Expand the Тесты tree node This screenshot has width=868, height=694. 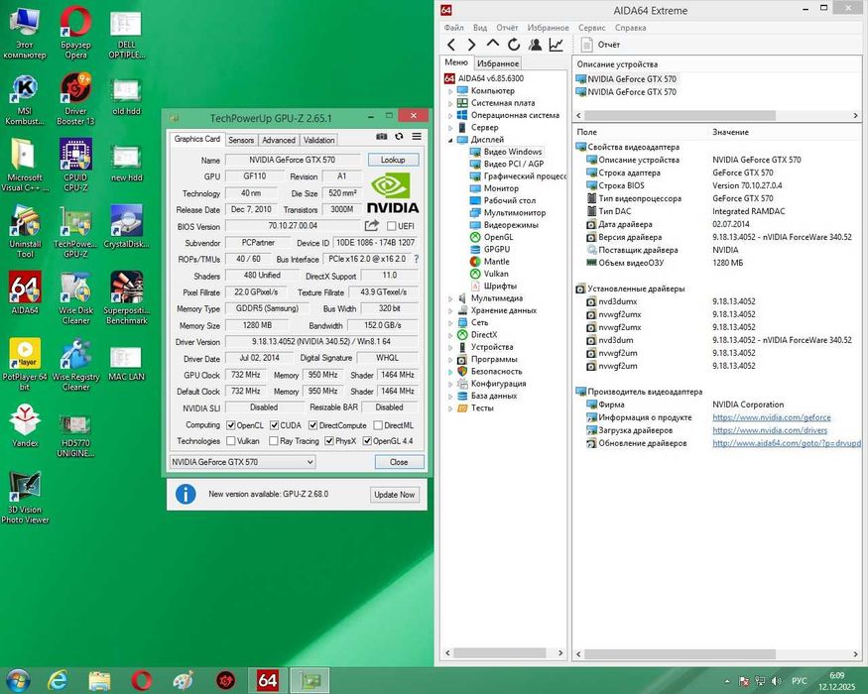[450, 407]
